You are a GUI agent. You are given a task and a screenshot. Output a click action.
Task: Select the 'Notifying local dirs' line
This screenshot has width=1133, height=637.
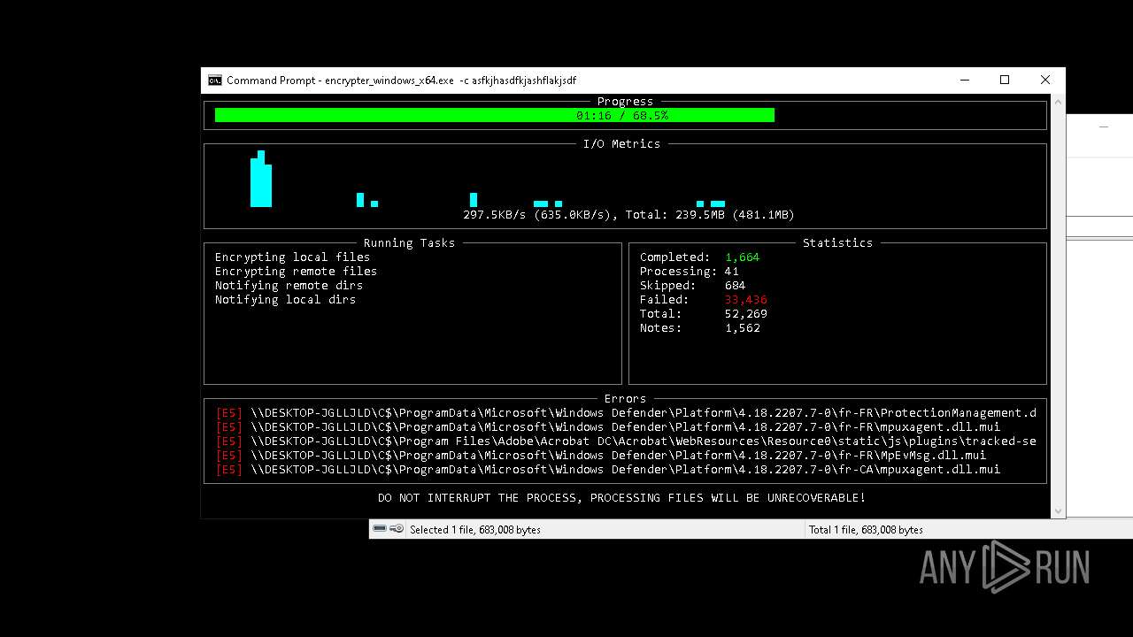[286, 299]
